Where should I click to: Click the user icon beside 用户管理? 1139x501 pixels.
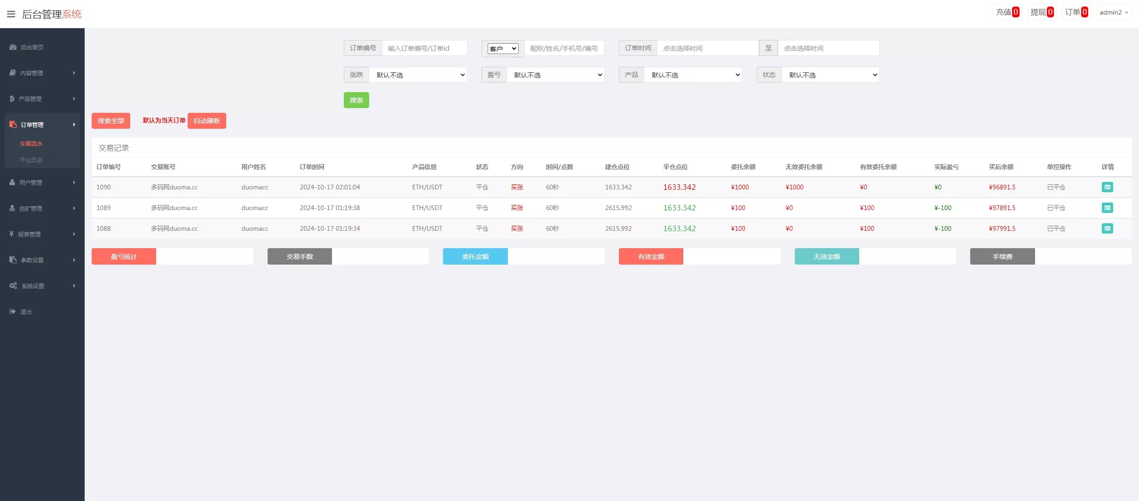tap(12, 182)
